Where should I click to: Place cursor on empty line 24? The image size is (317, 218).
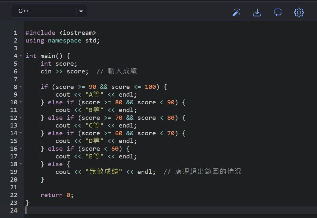pyautogui.click(x=170, y=210)
